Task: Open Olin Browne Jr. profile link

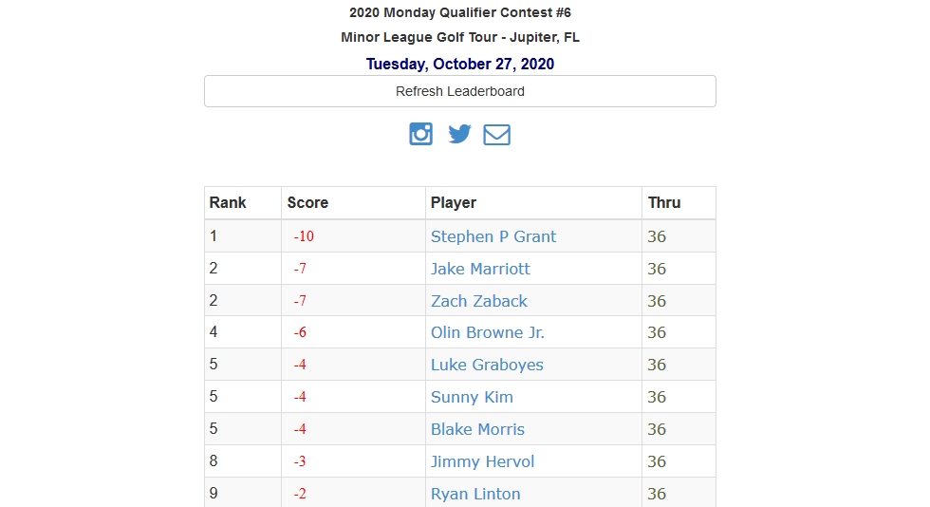Action: (487, 332)
